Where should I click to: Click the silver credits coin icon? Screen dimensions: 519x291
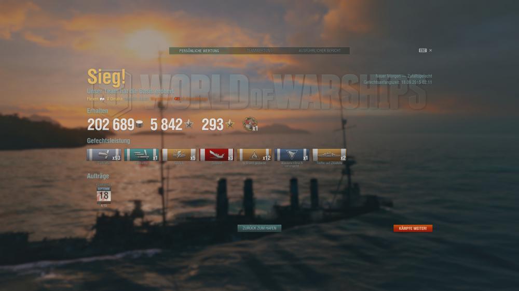(139, 124)
